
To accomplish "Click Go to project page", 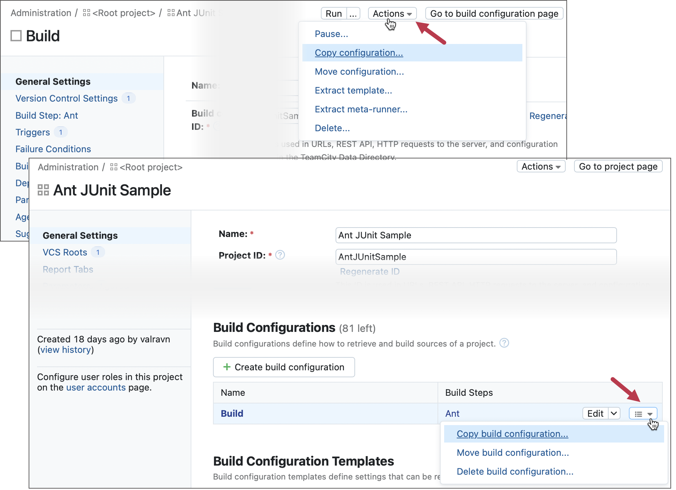I will coord(618,166).
